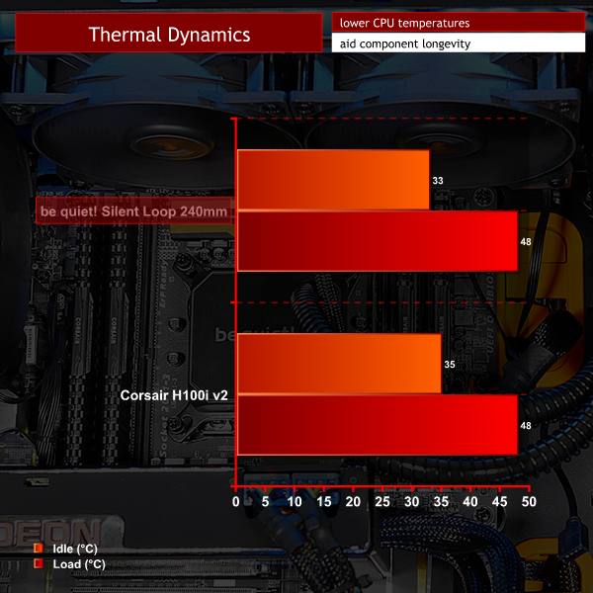Click the 'lower CPU temperatures' label
The image size is (593, 593).
coord(459,23)
